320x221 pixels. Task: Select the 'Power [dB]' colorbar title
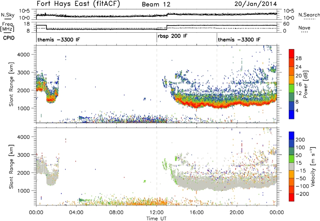[306, 84]
